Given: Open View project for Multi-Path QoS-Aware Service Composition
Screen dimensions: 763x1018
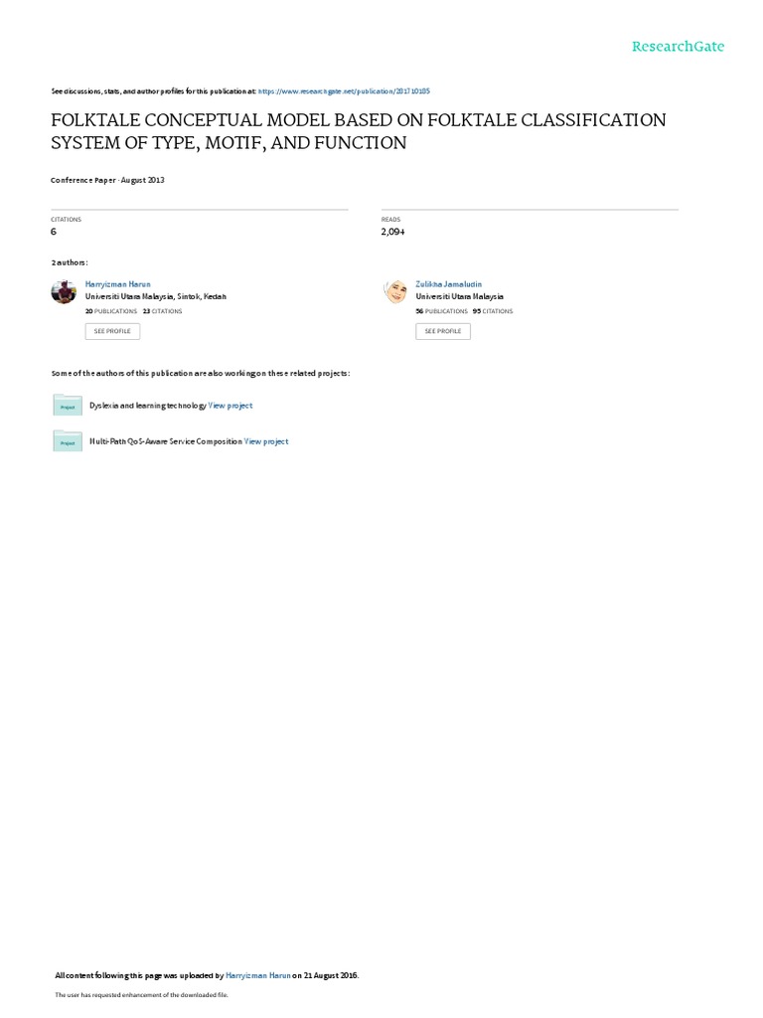Looking at the screenshot, I should tap(266, 441).
